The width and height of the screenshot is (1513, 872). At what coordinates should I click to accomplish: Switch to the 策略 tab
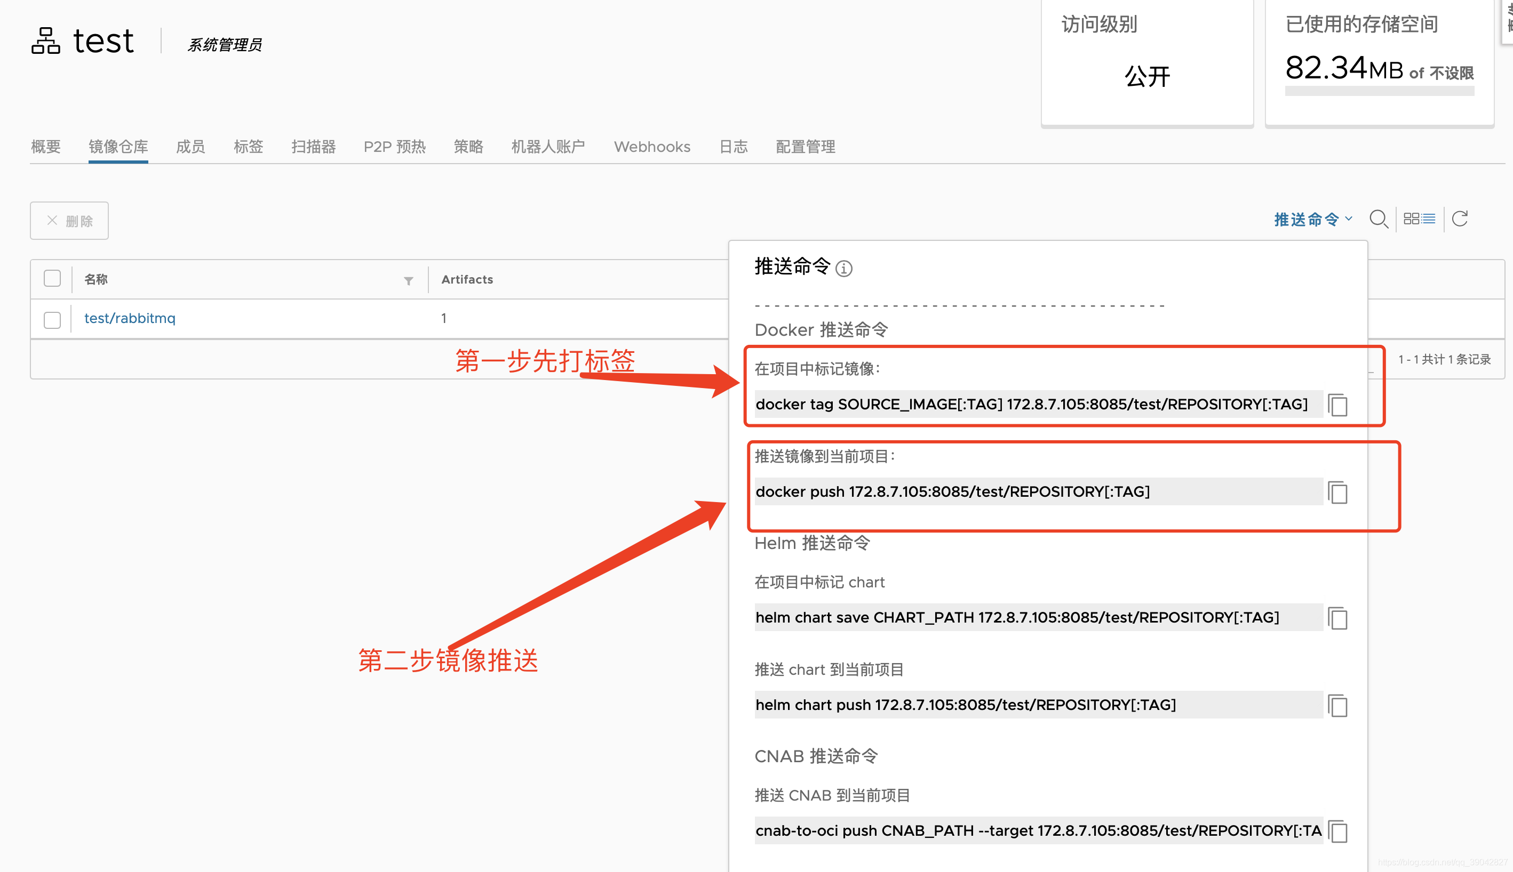click(468, 147)
